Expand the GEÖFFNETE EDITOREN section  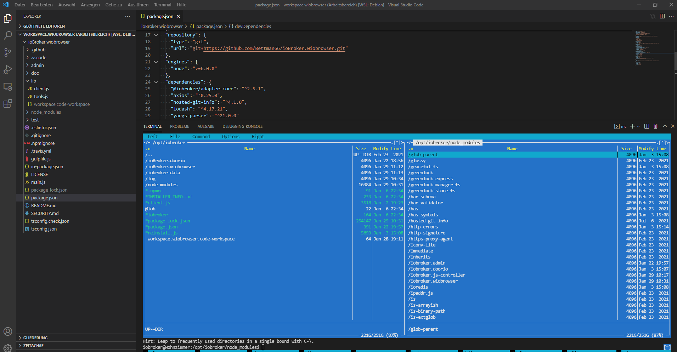click(x=76, y=26)
